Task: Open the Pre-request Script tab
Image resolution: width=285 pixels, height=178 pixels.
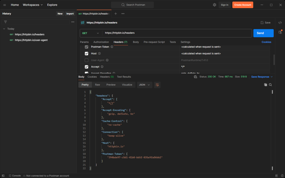Action: click(154, 42)
